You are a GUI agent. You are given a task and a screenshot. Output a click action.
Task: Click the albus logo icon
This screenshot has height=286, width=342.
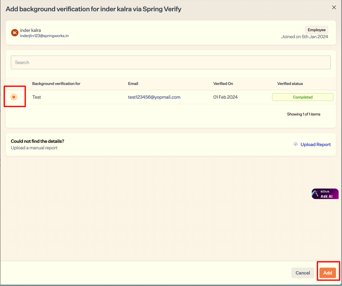point(315,194)
